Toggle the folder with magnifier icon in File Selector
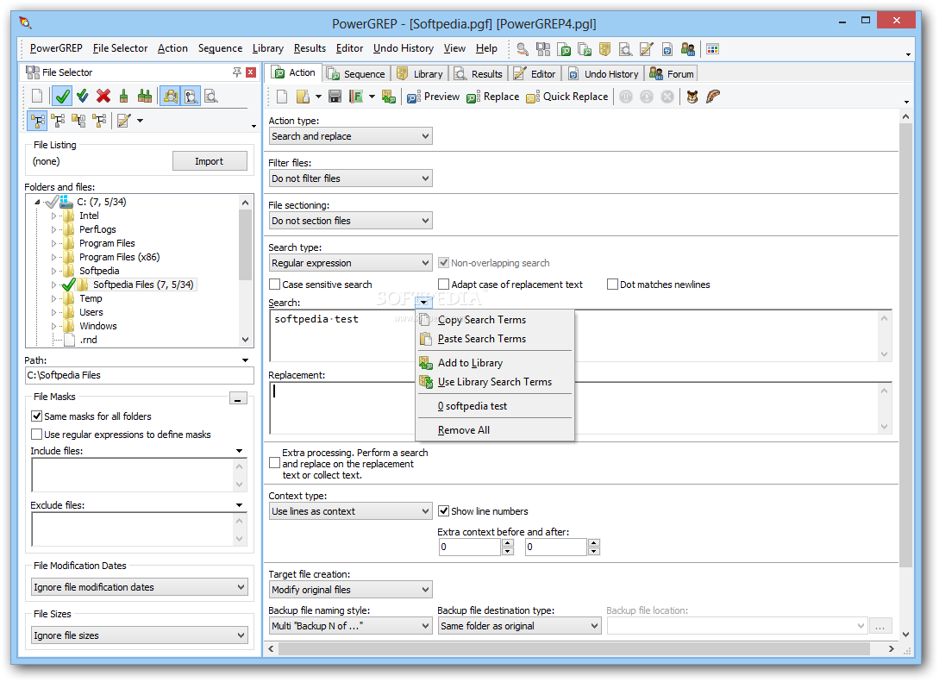The width and height of the screenshot is (939, 682). (x=171, y=96)
